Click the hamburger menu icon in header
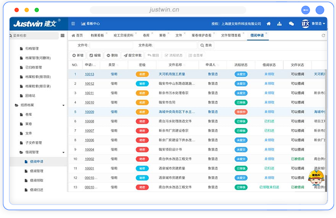 73,24
